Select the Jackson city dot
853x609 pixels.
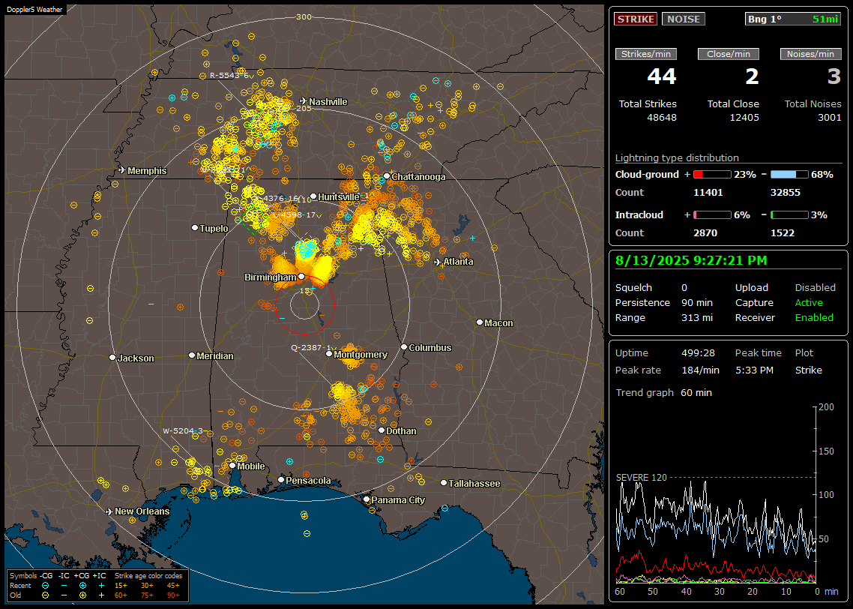tap(112, 358)
